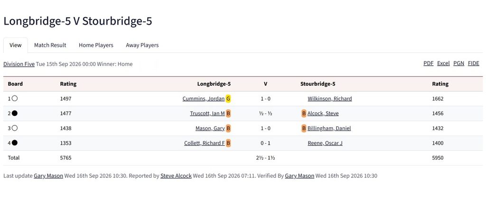Click the B badge before Alcock, Steve
The height and width of the screenshot is (210, 486).
(304, 114)
